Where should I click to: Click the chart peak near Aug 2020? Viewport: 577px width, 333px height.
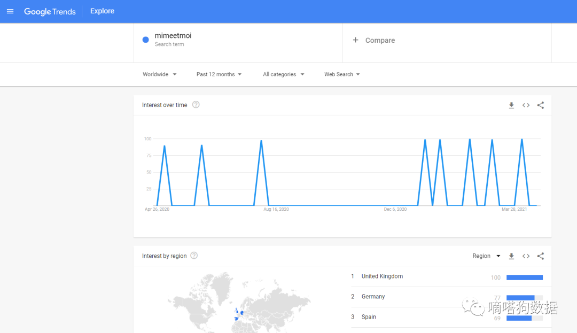(x=261, y=141)
